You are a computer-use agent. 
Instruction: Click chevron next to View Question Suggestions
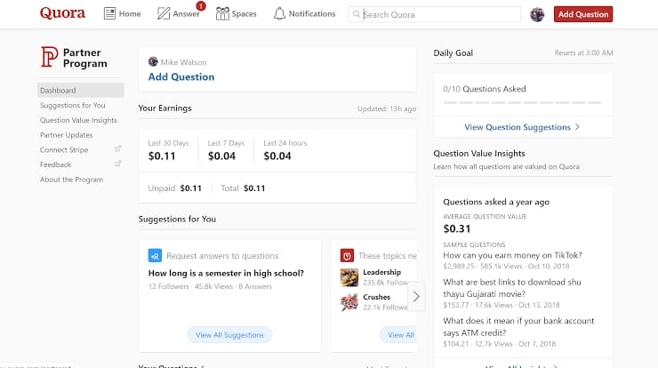(577, 127)
